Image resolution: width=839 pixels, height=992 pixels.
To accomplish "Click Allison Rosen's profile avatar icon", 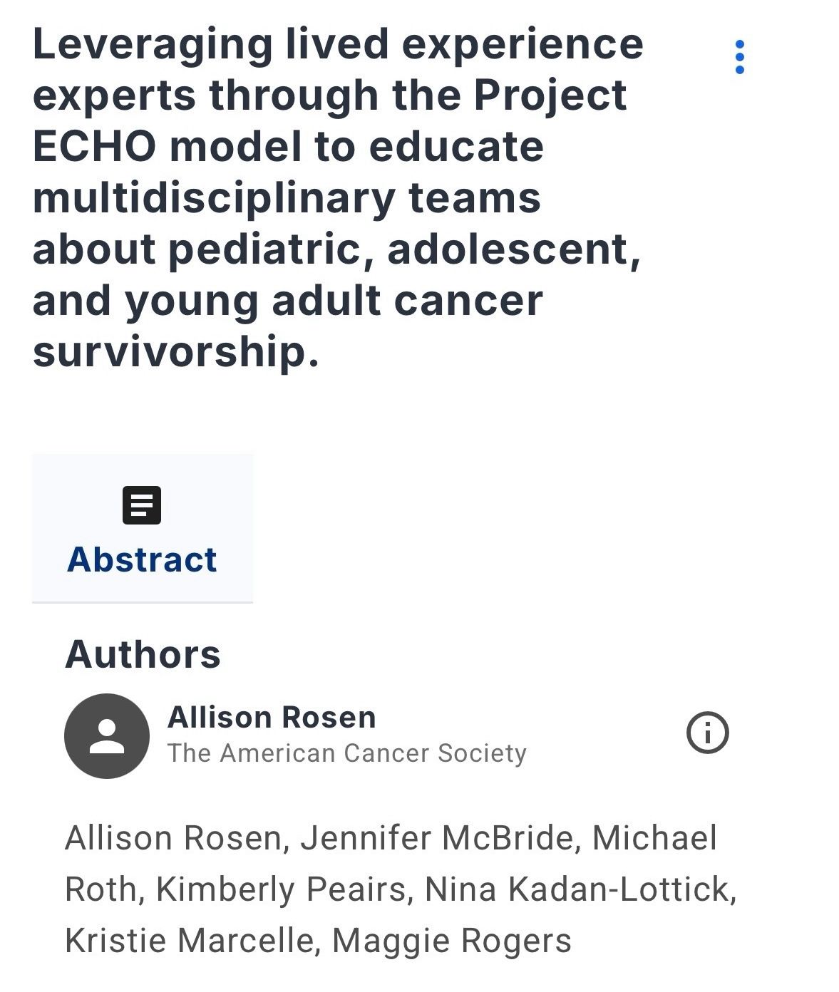I will [107, 735].
